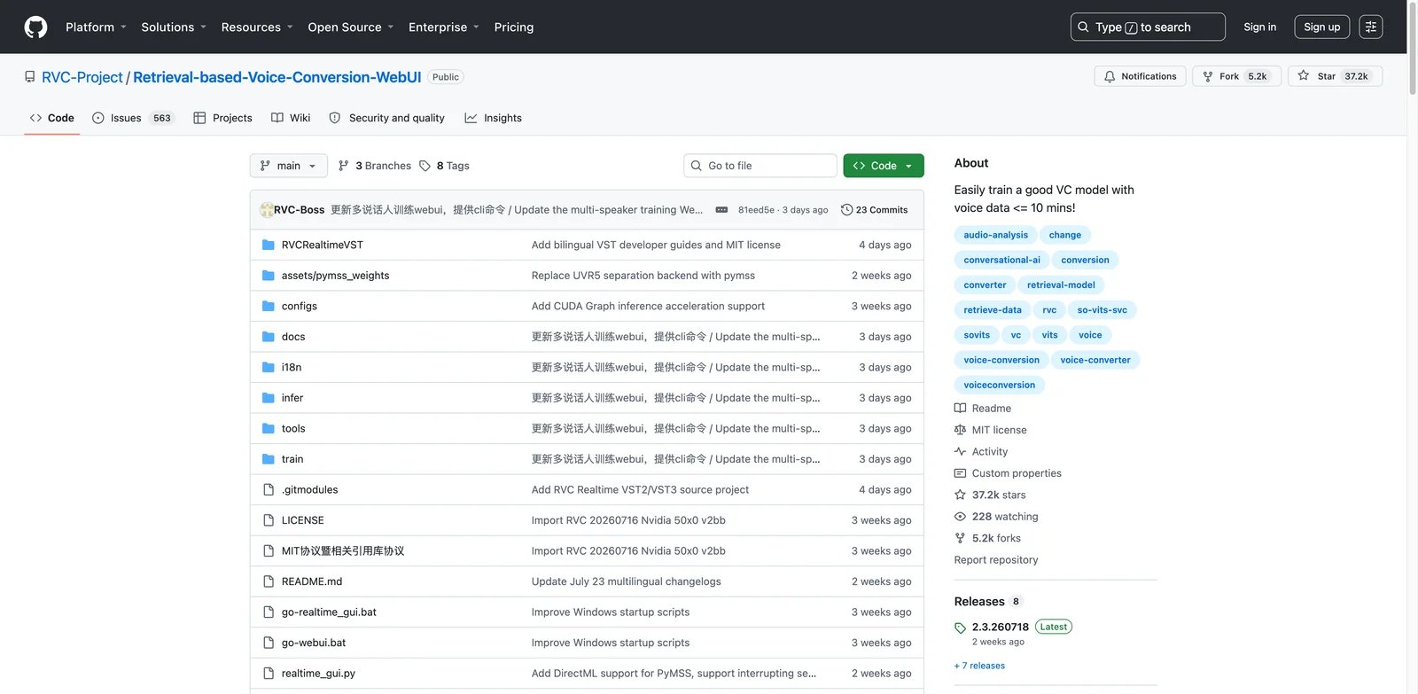View the 37.2k stars link
The height and width of the screenshot is (694, 1418).
coord(990,495)
